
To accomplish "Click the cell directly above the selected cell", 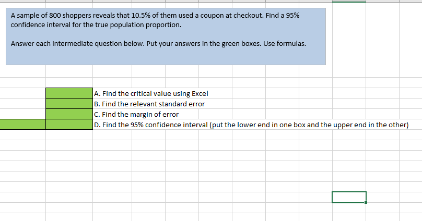I will click(349, 187).
